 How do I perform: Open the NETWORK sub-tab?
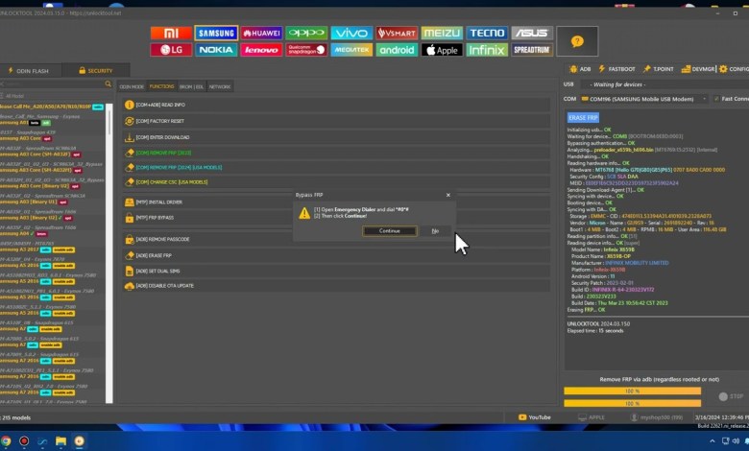click(x=220, y=87)
